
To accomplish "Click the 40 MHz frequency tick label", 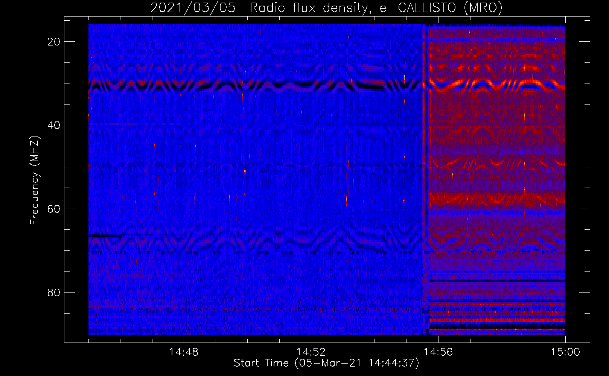I will (x=54, y=125).
